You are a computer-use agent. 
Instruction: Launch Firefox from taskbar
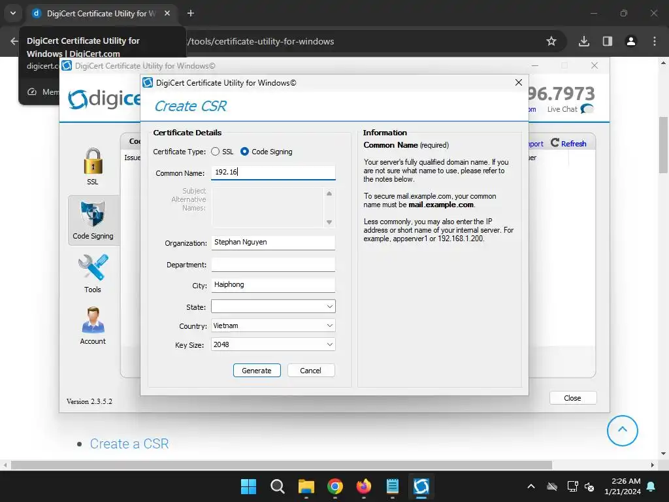click(363, 486)
